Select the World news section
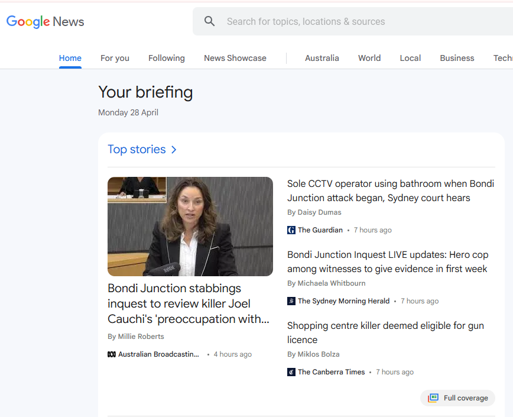 (369, 58)
